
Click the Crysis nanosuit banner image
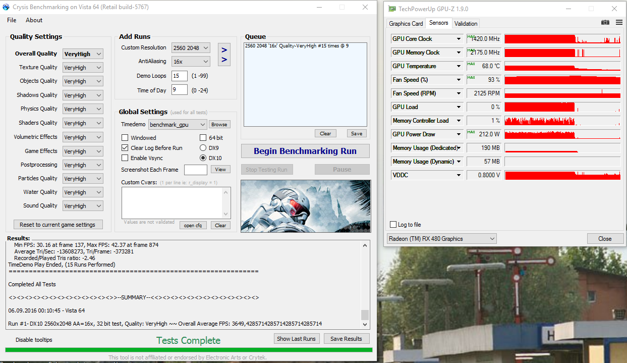tap(305, 206)
